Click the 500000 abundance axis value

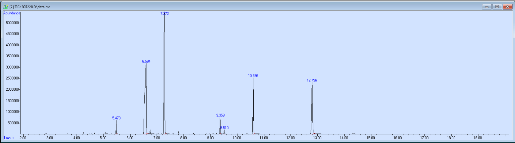(x=13, y=123)
